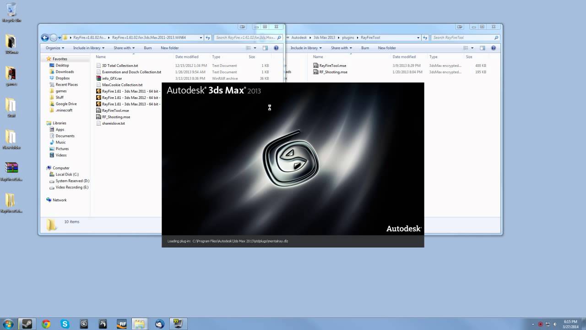Select Video Recording (E:) drive

[x=72, y=187]
